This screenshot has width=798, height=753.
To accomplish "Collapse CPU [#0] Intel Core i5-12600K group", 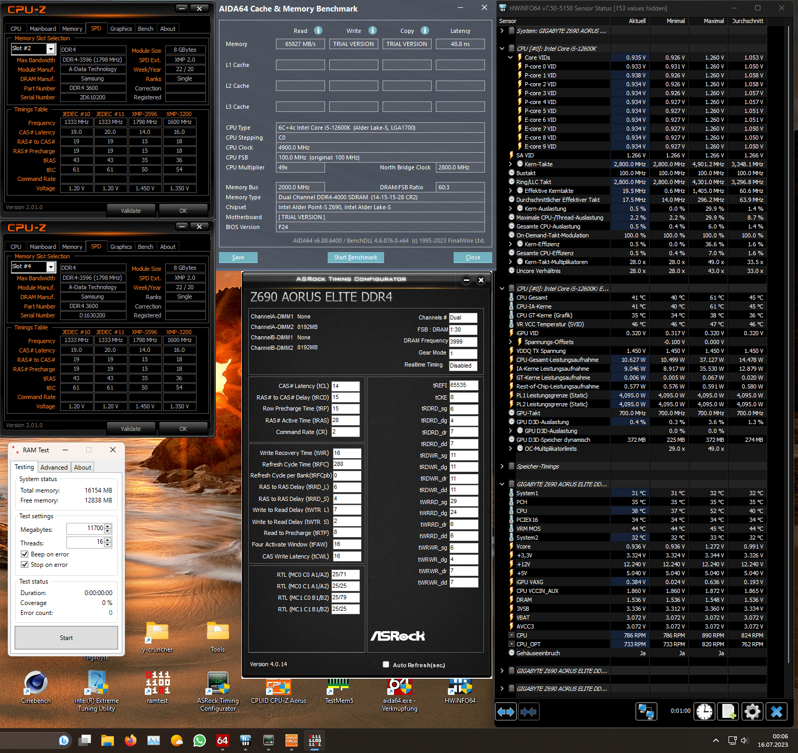I will coord(502,49).
